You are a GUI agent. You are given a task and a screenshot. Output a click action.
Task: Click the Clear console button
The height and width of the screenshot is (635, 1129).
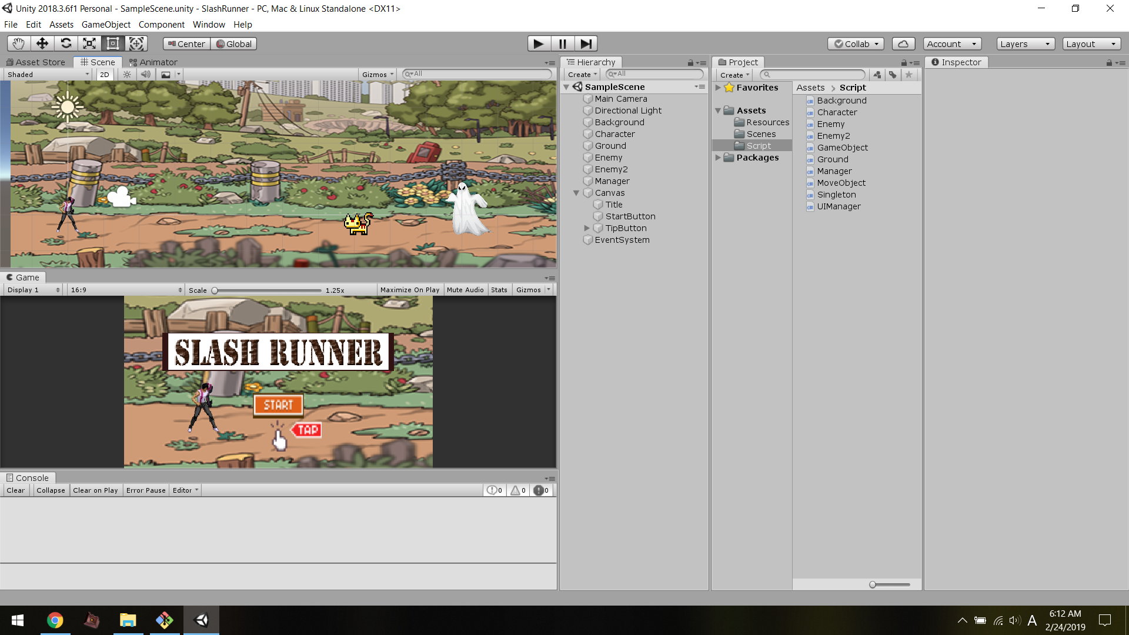click(16, 490)
